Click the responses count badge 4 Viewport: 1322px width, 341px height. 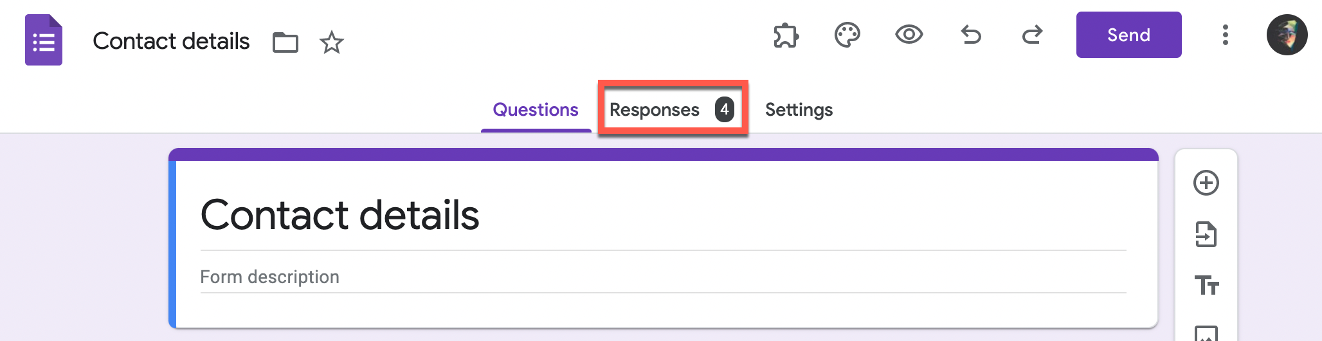[725, 109]
